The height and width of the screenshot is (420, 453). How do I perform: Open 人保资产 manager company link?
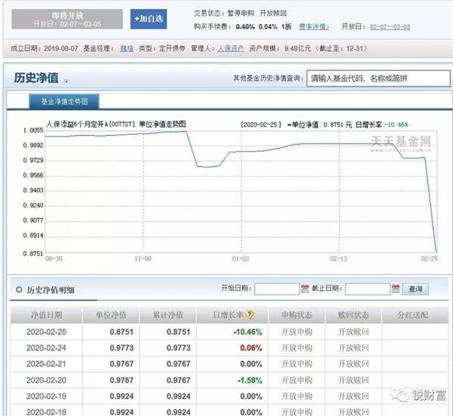230,48
